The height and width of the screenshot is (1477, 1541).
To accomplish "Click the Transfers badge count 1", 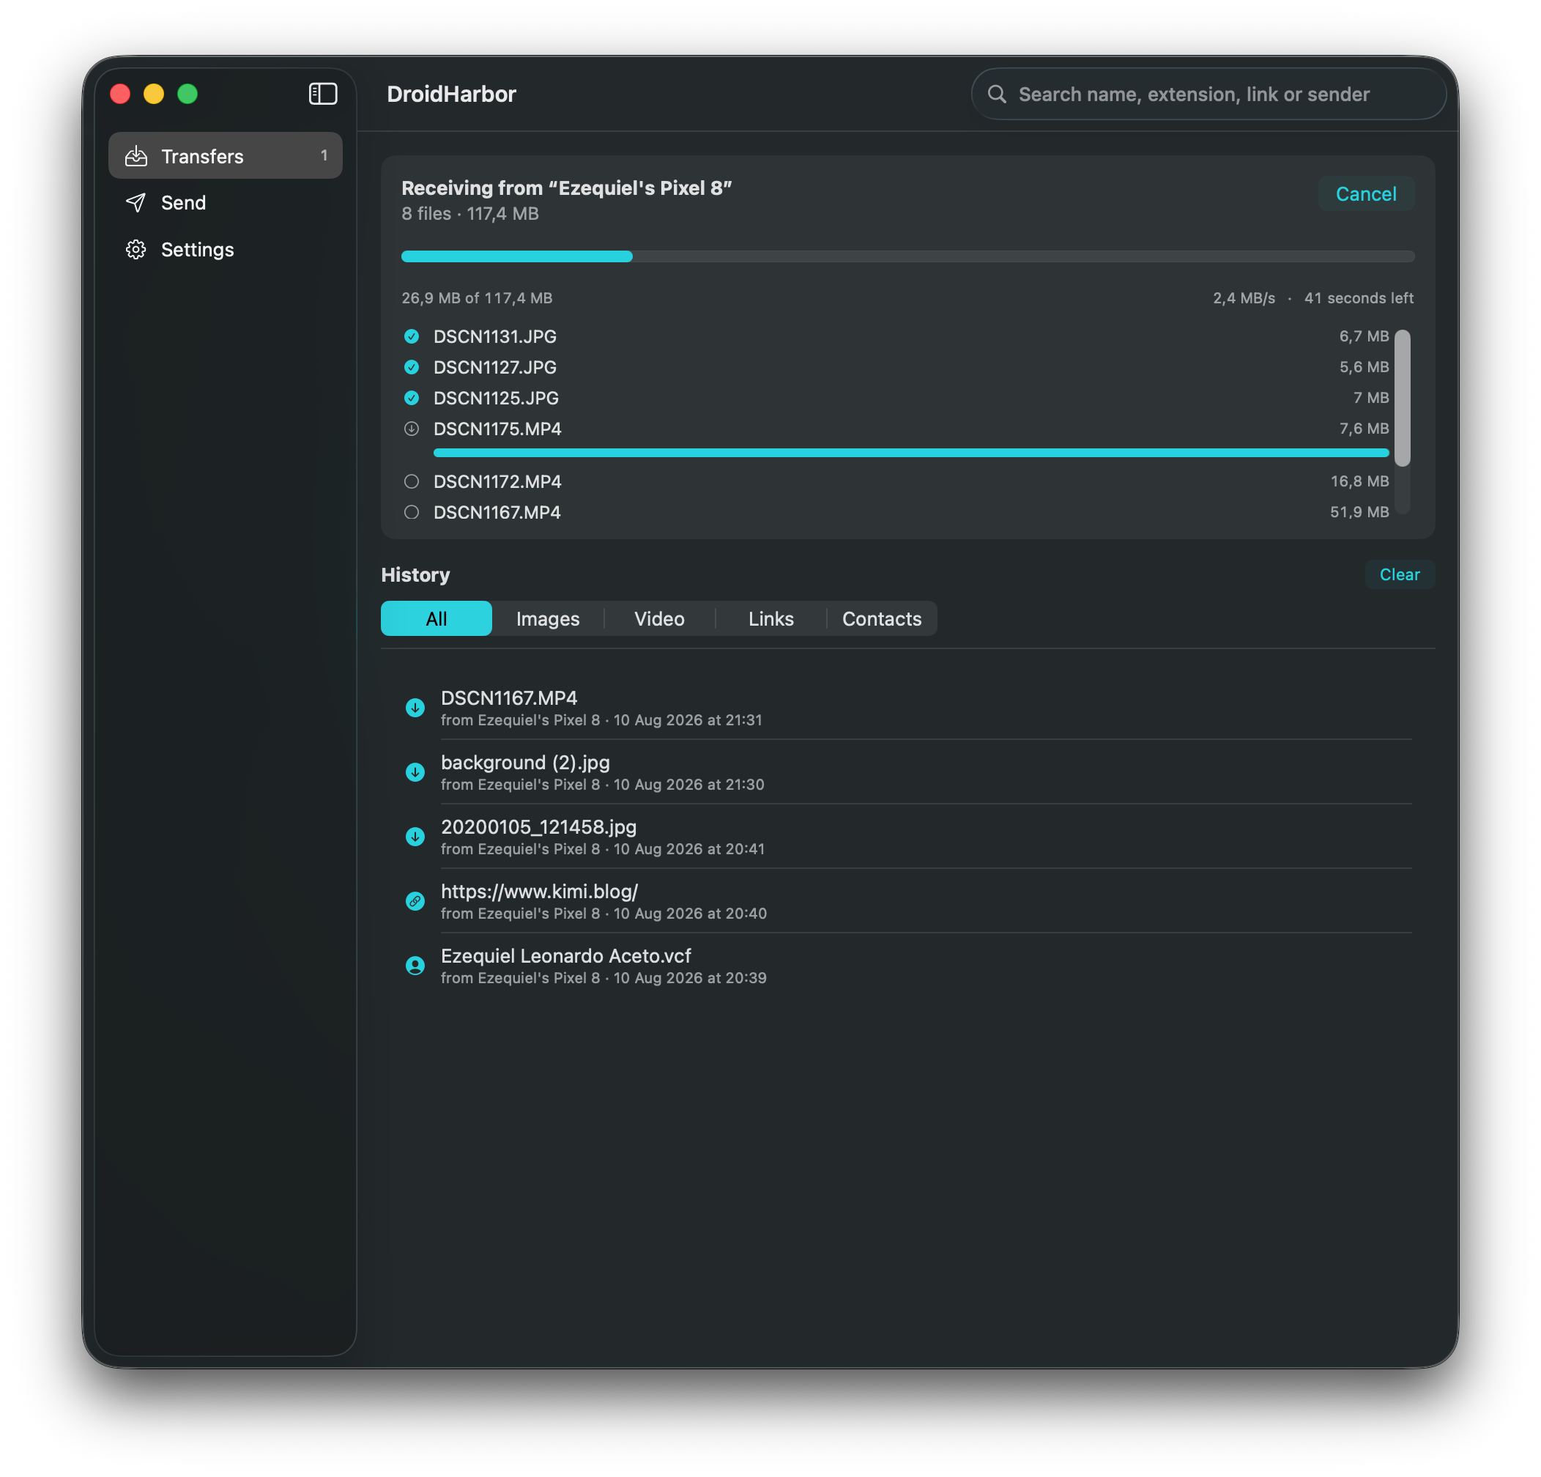I will [324, 156].
